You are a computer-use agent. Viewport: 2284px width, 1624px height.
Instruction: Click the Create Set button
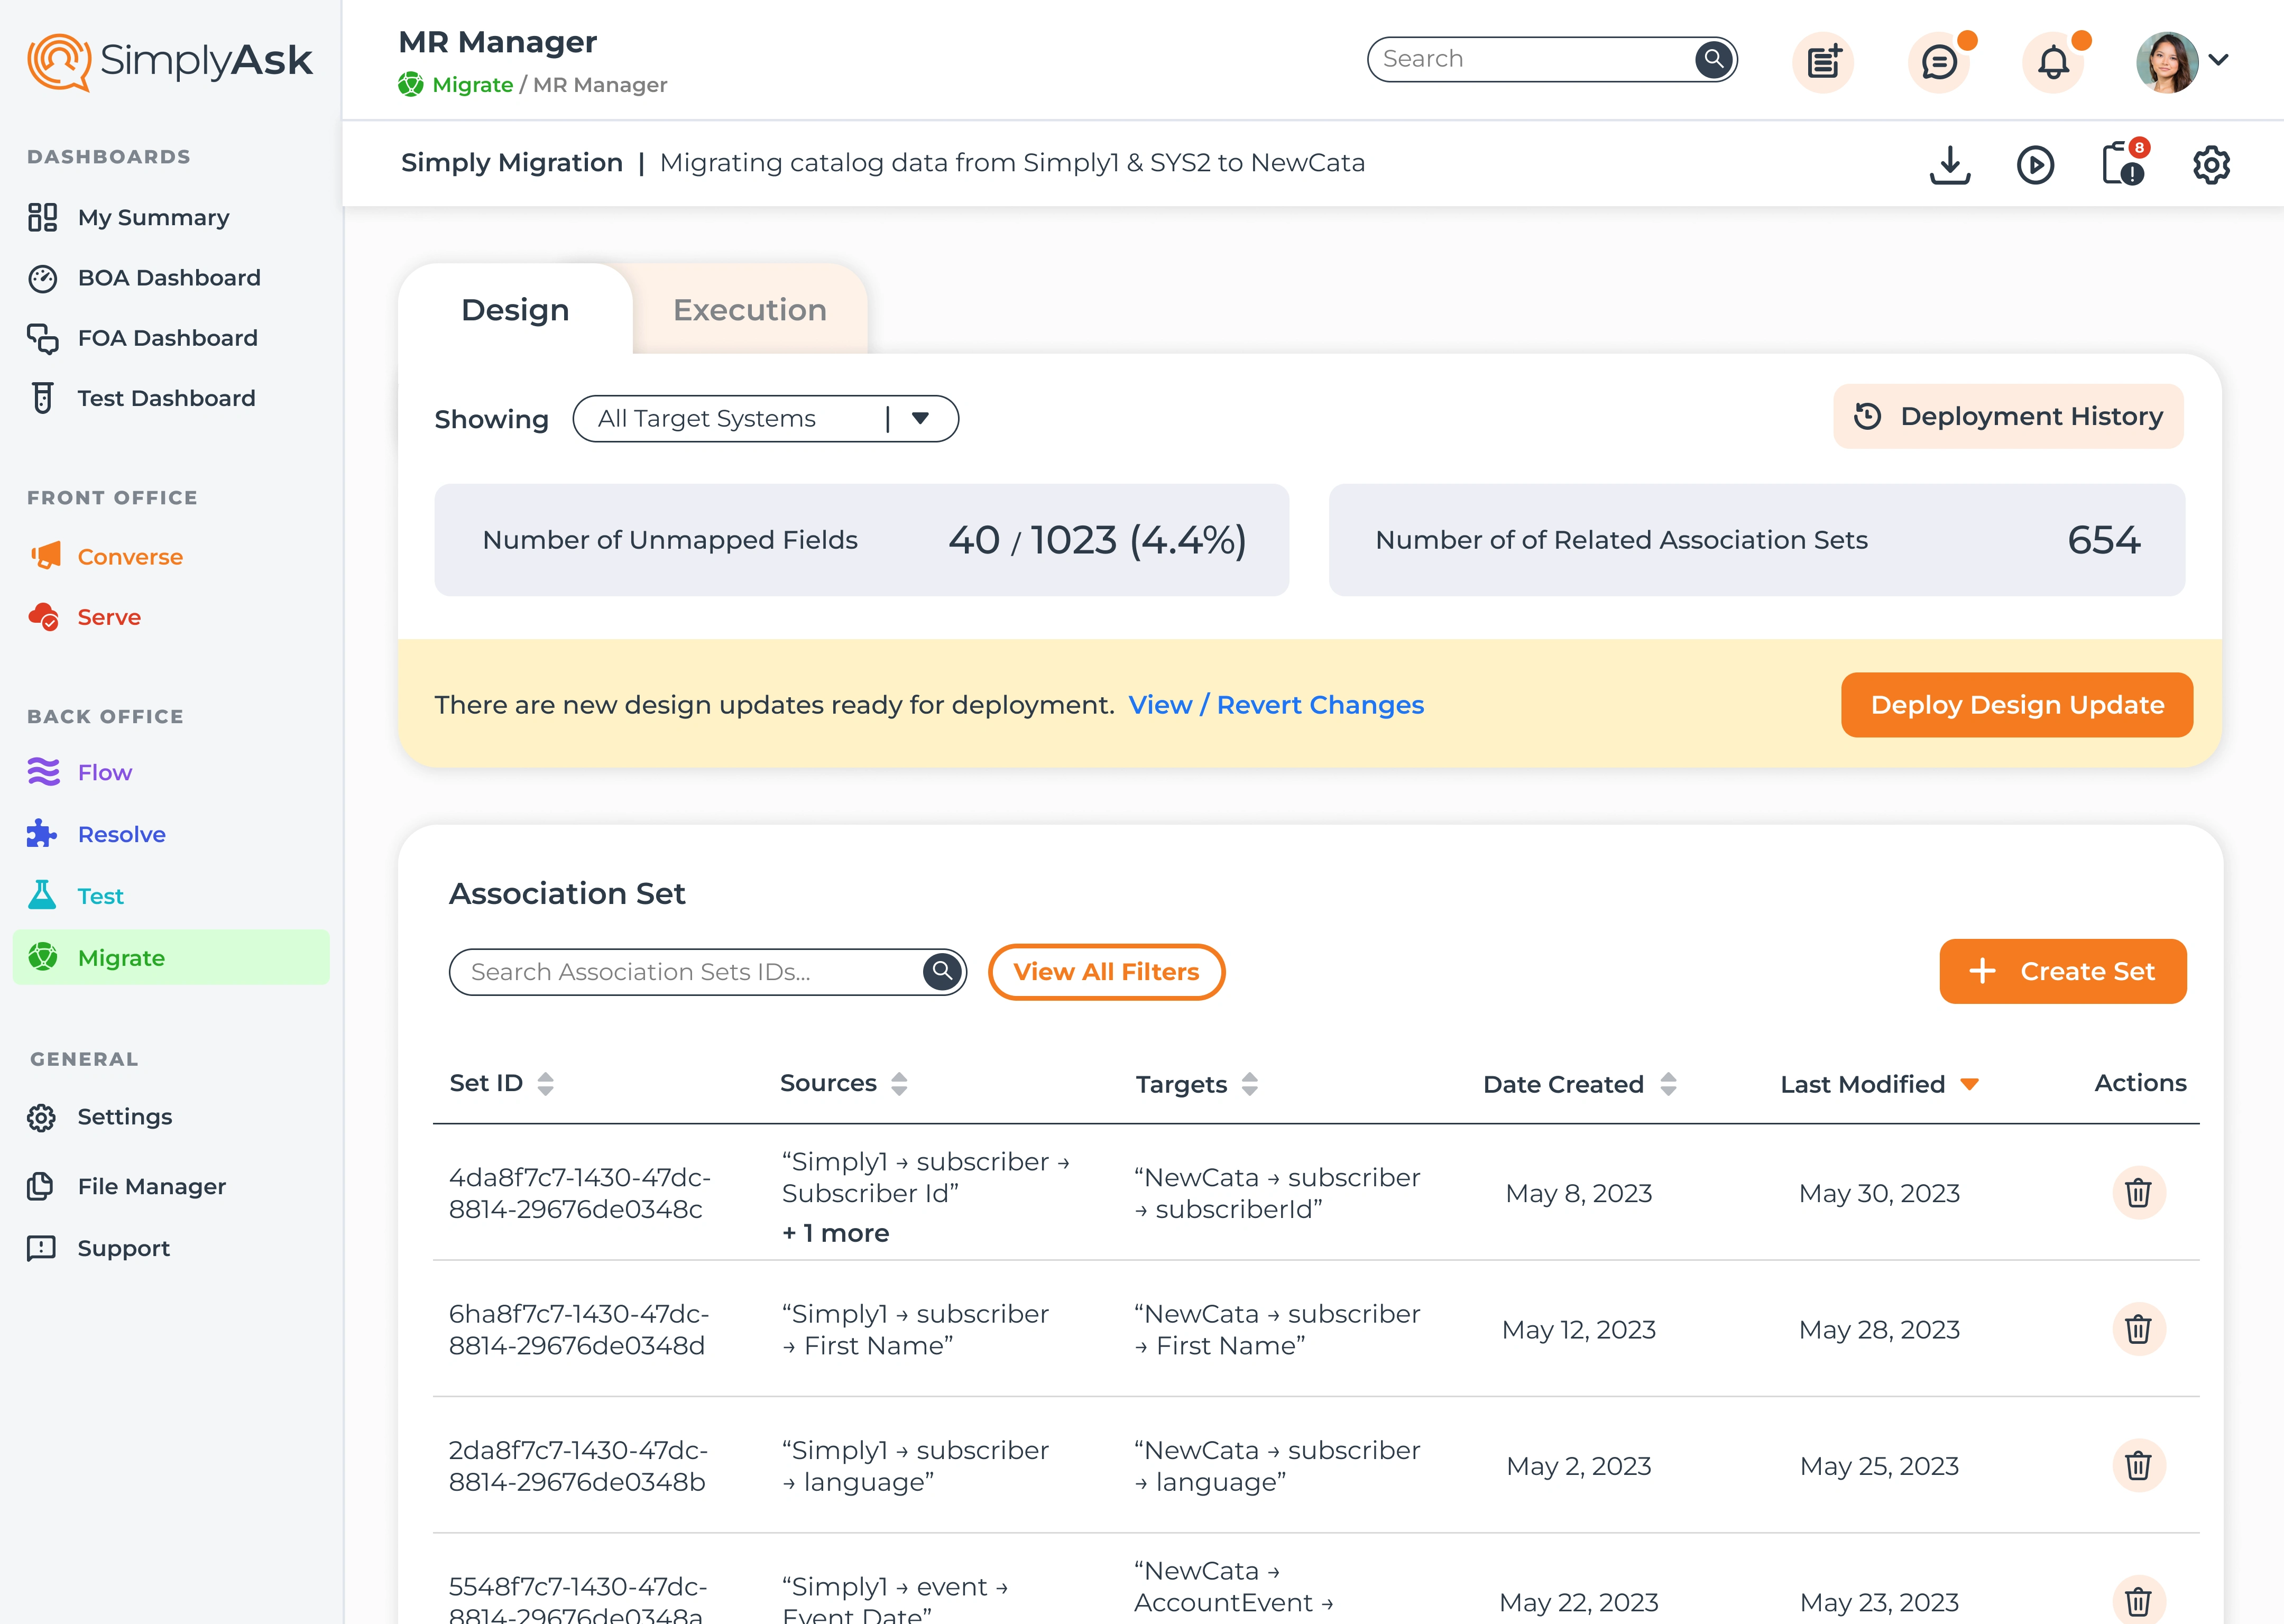point(2063,971)
